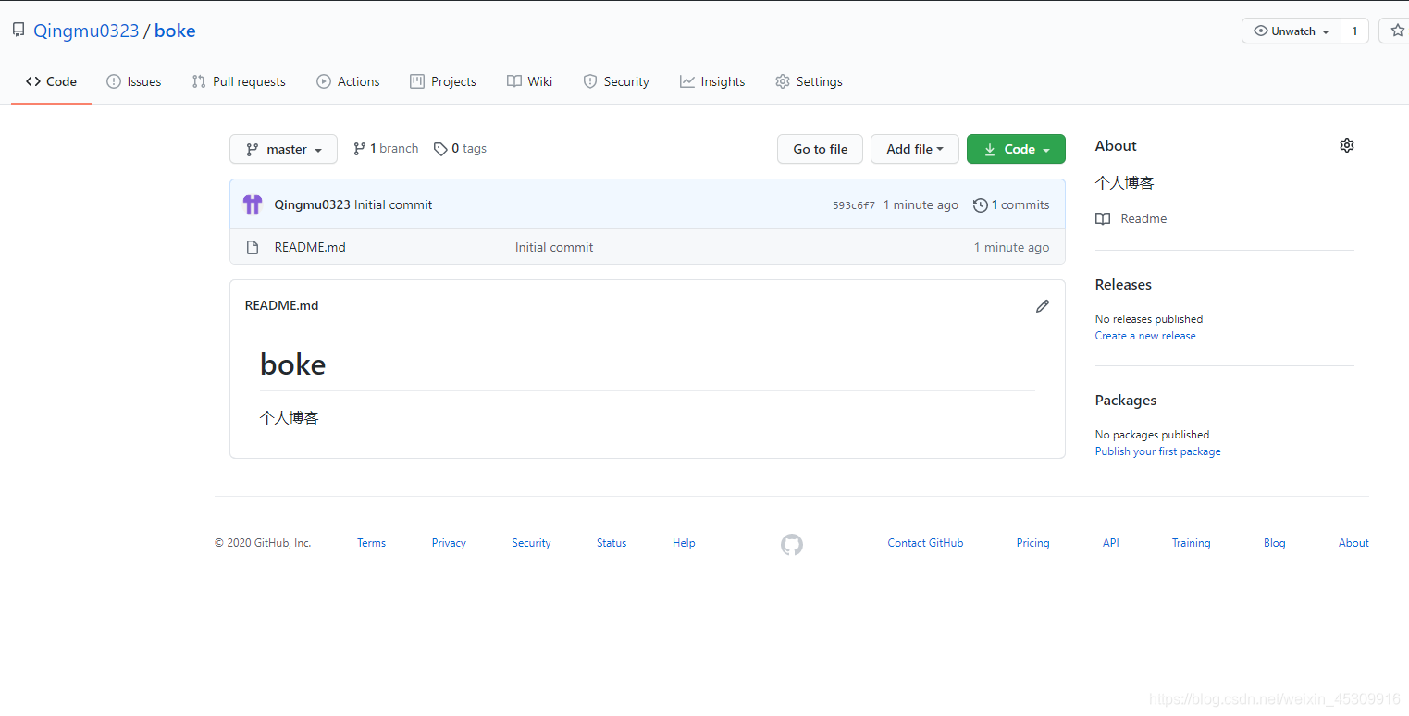This screenshot has height=716, width=1409.
Task: Open Status link in footer
Action: [612, 543]
